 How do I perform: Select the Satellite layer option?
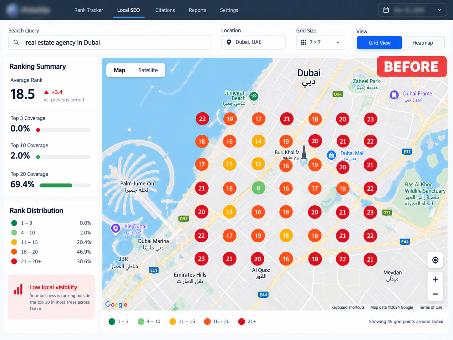tap(148, 70)
